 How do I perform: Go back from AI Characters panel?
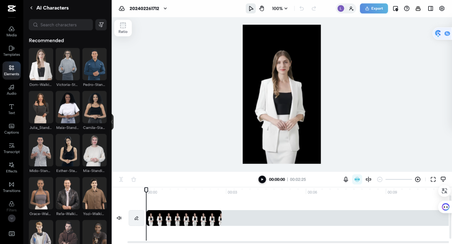coord(31,8)
